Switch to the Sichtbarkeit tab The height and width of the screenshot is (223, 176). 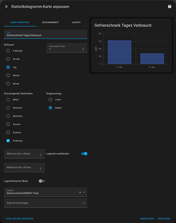[x=50, y=22]
